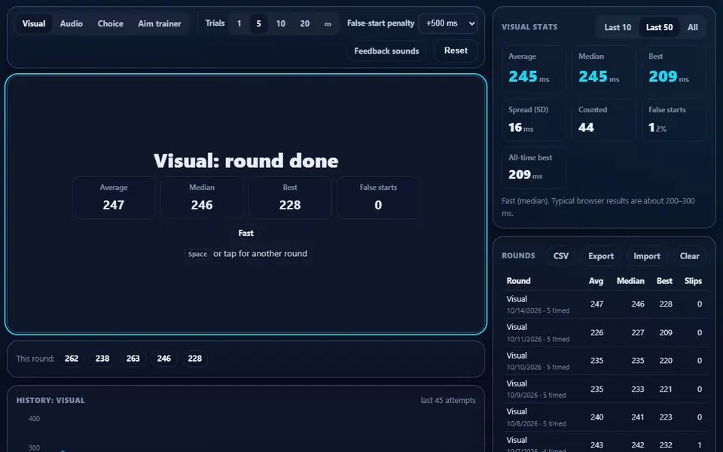Click the Median 245 ms stat card
Image resolution: width=723 pixels, height=452 pixels.
point(603,69)
